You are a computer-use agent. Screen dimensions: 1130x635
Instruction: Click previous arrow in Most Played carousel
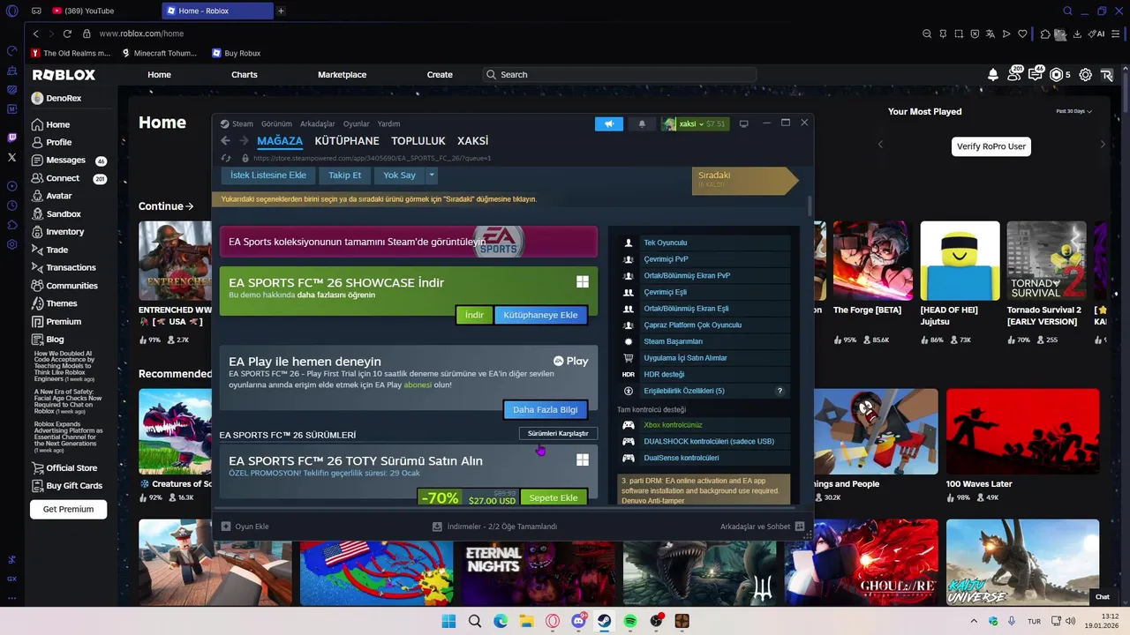pos(880,144)
